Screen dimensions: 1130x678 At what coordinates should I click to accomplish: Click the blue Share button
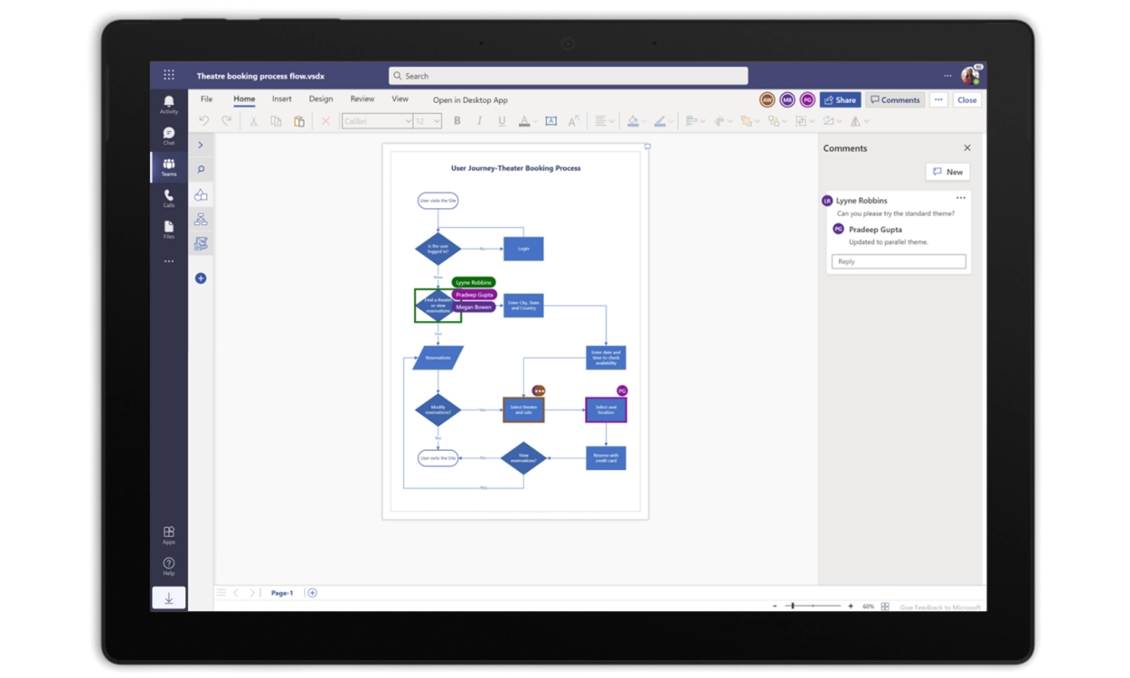[840, 100]
